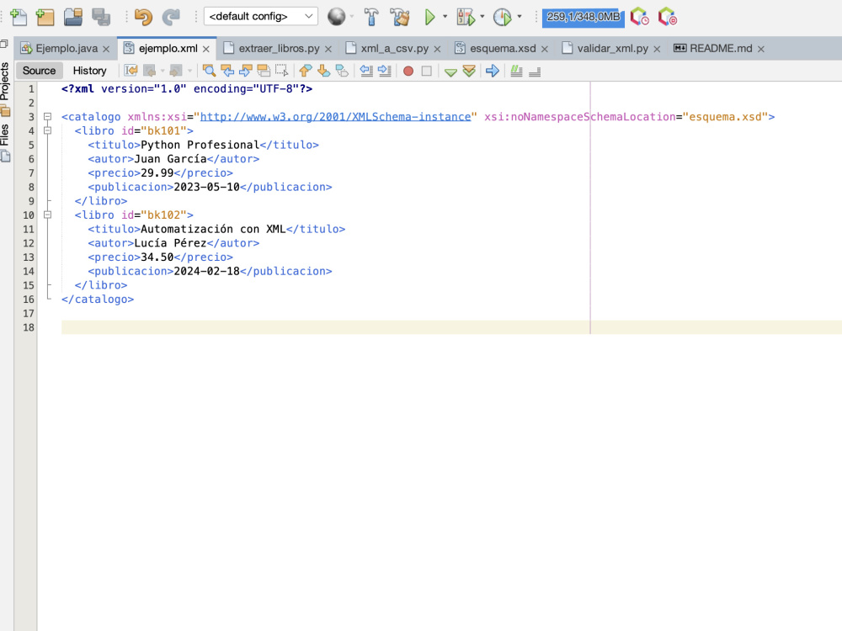The width and height of the screenshot is (842, 631).
Task: Click Shift Line Right icon
Action: [x=385, y=71]
